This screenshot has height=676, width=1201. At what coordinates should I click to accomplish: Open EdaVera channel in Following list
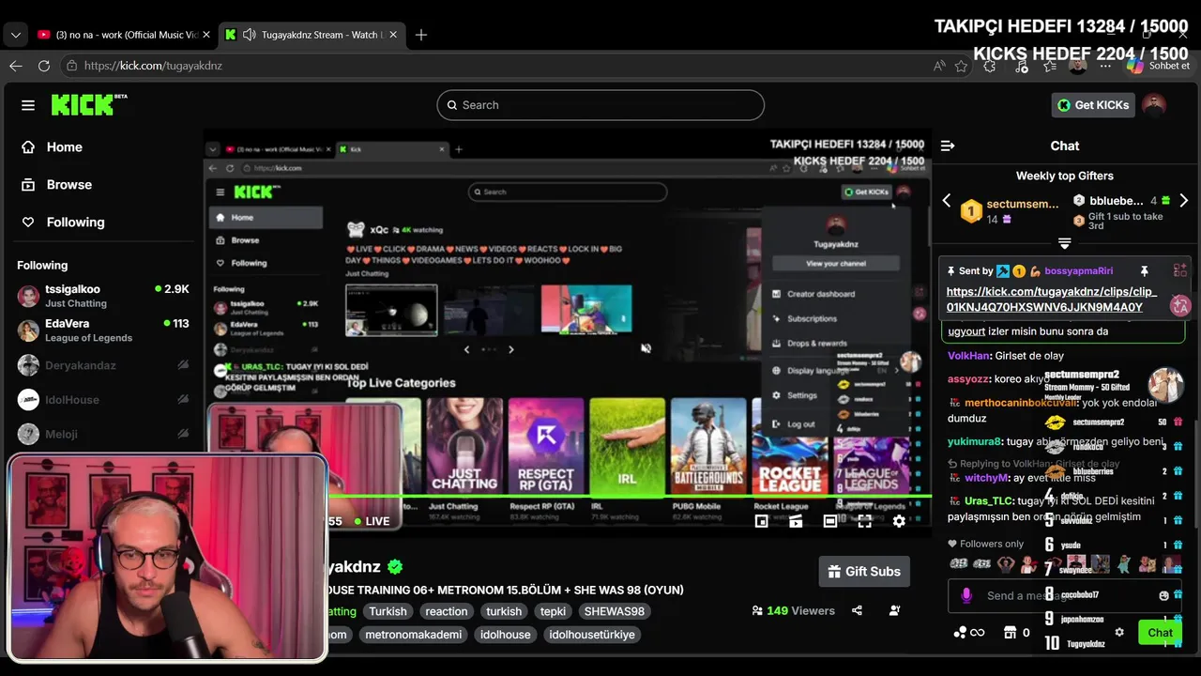103,330
